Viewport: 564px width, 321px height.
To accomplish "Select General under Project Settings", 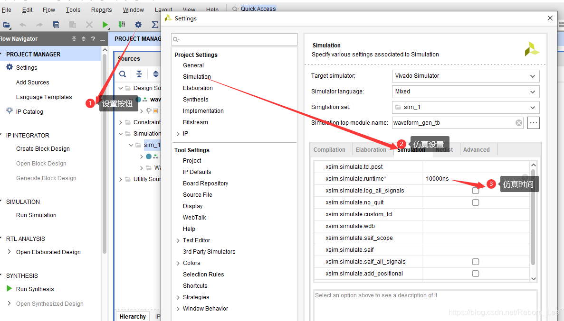I will pyautogui.click(x=193, y=65).
